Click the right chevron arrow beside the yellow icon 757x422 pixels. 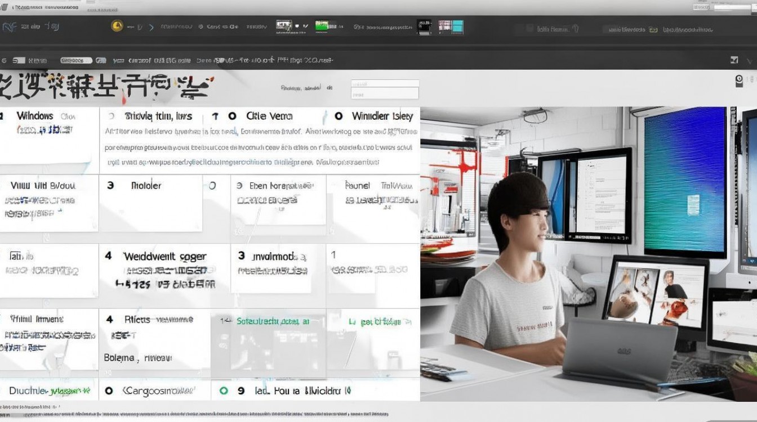(151, 26)
